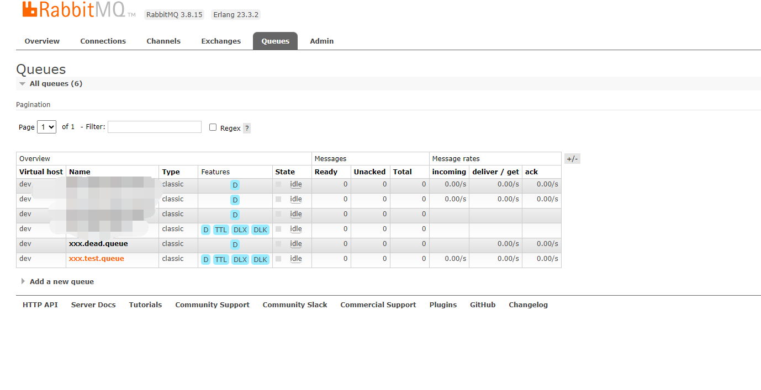This screenshot has width=761, height=390.
Task: Open the Server Docs footer link
Action: (x=93, y=304)
